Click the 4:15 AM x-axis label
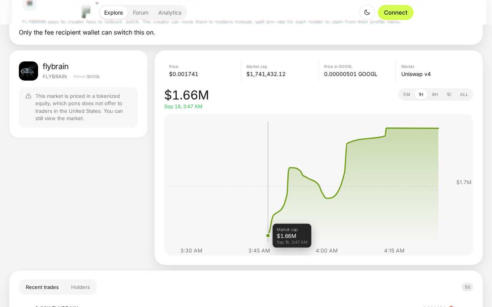This screenshot has width=492, height=307. point(394,251)
